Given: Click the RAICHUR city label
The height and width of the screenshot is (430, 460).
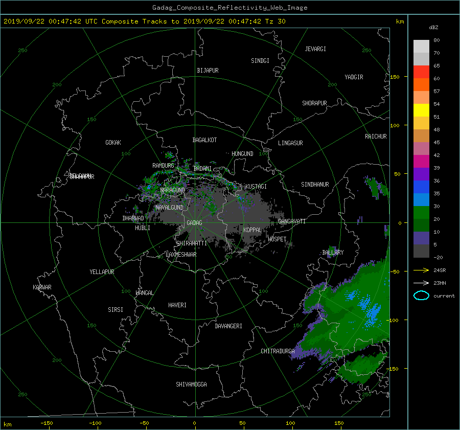Looking at the screenshot, I should [x=376, y=137].
